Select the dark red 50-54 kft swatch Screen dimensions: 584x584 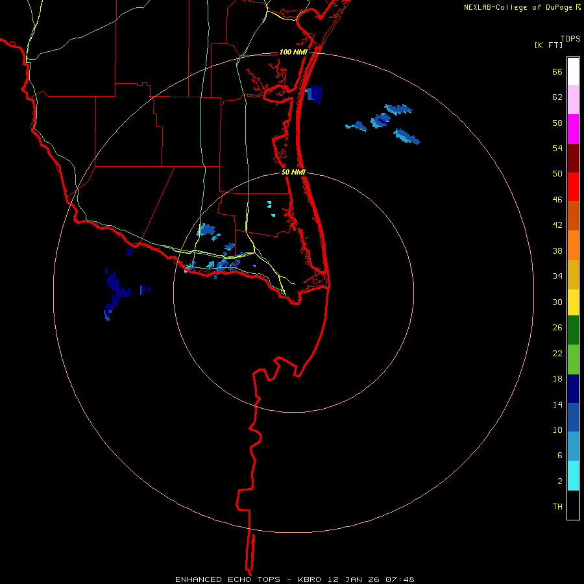(x=573, y=158)
